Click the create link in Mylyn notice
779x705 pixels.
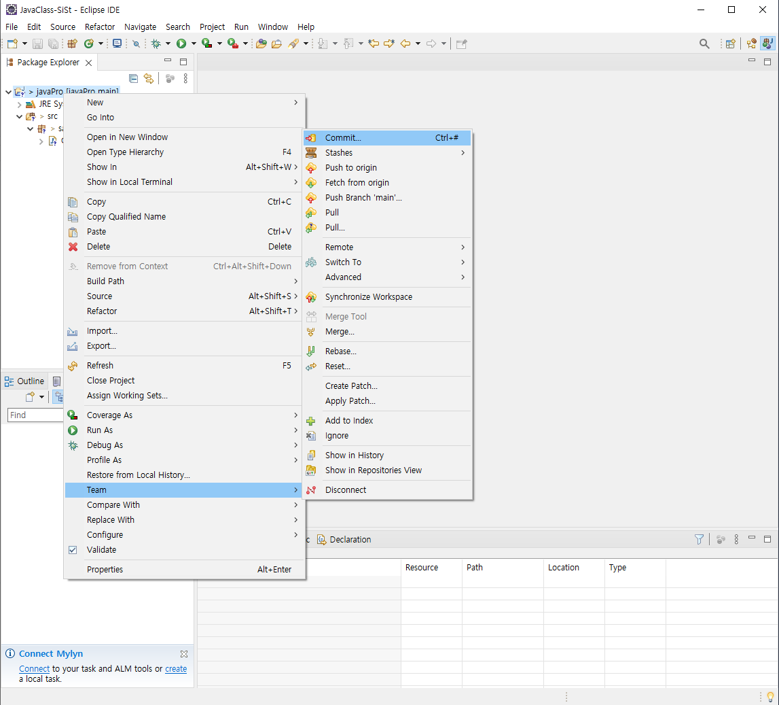coord(176,669)
